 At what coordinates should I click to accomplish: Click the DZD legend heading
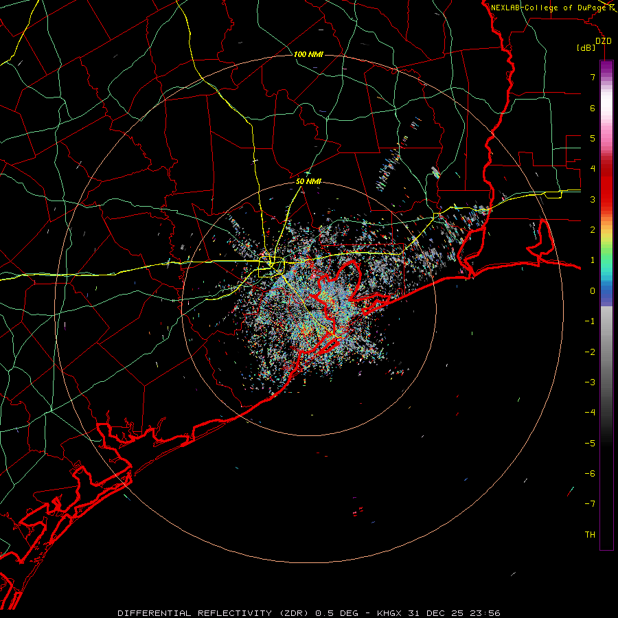coord(604,41)
